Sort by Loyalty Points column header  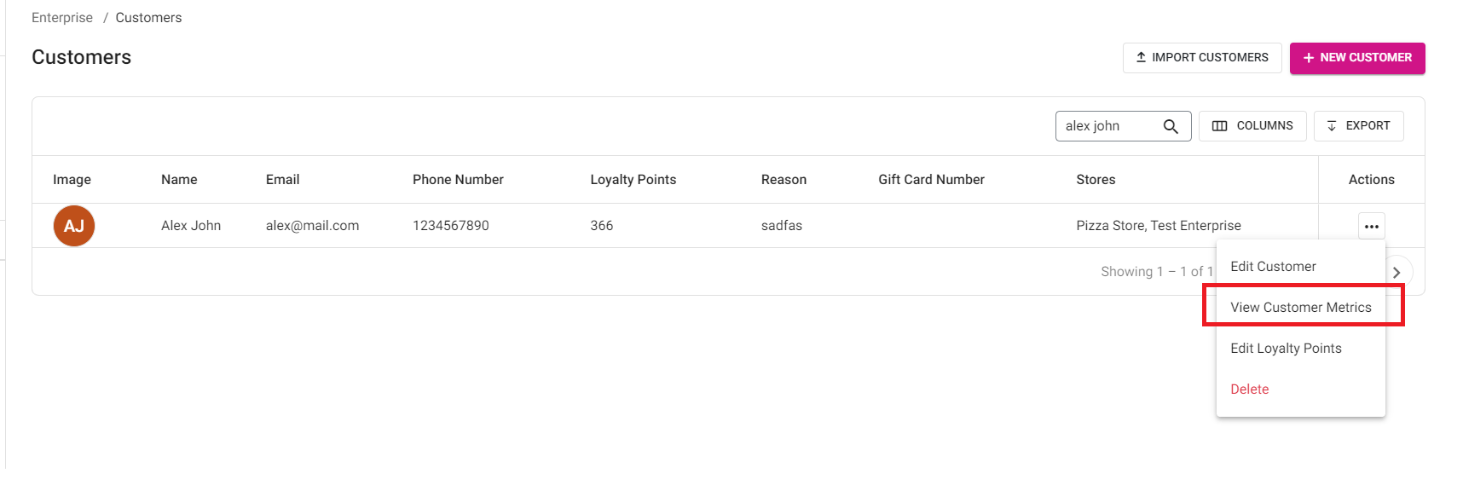(633, 180)
